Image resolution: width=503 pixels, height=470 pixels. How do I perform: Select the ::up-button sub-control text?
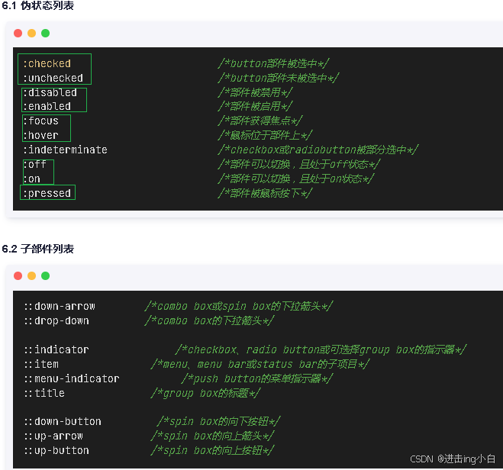(x=56, y=450)
